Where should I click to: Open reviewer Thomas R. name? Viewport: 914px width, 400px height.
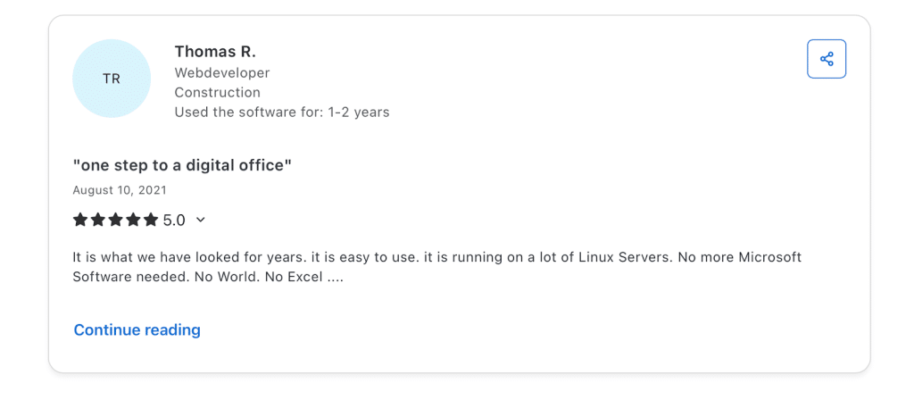215,51
